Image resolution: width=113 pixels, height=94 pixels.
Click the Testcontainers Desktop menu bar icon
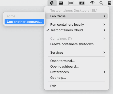[52, 3]
